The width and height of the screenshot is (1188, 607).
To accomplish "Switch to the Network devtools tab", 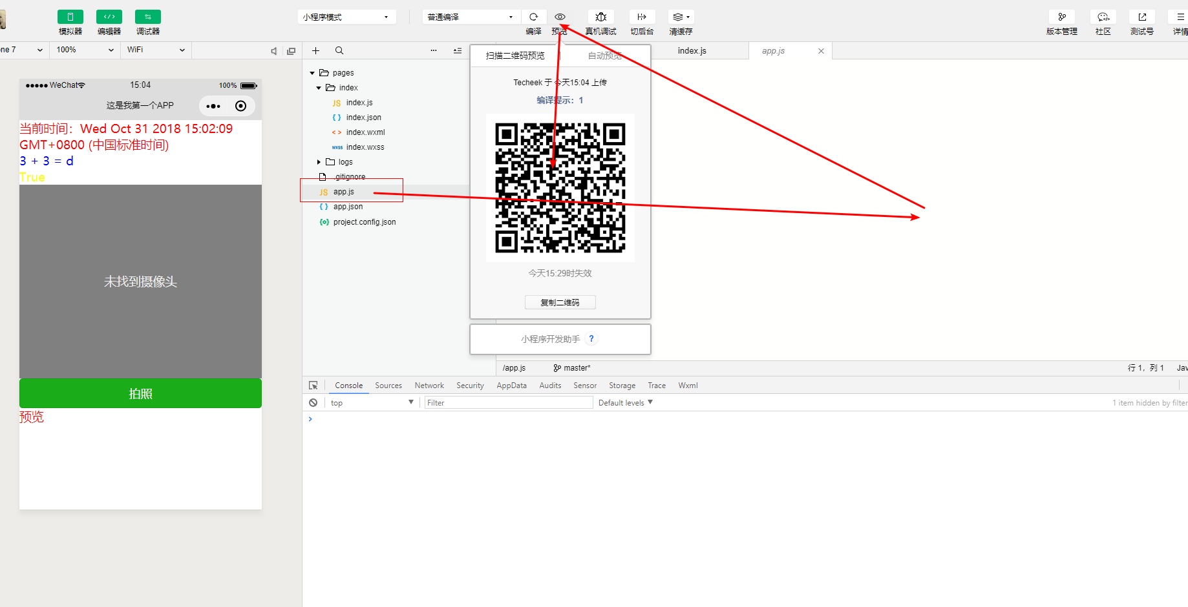I will (429, 386).
